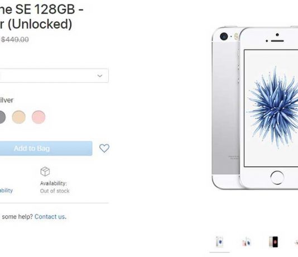Select the third black-screen phone thumbnail
298x257 pixels.
(x=273, y=242)
